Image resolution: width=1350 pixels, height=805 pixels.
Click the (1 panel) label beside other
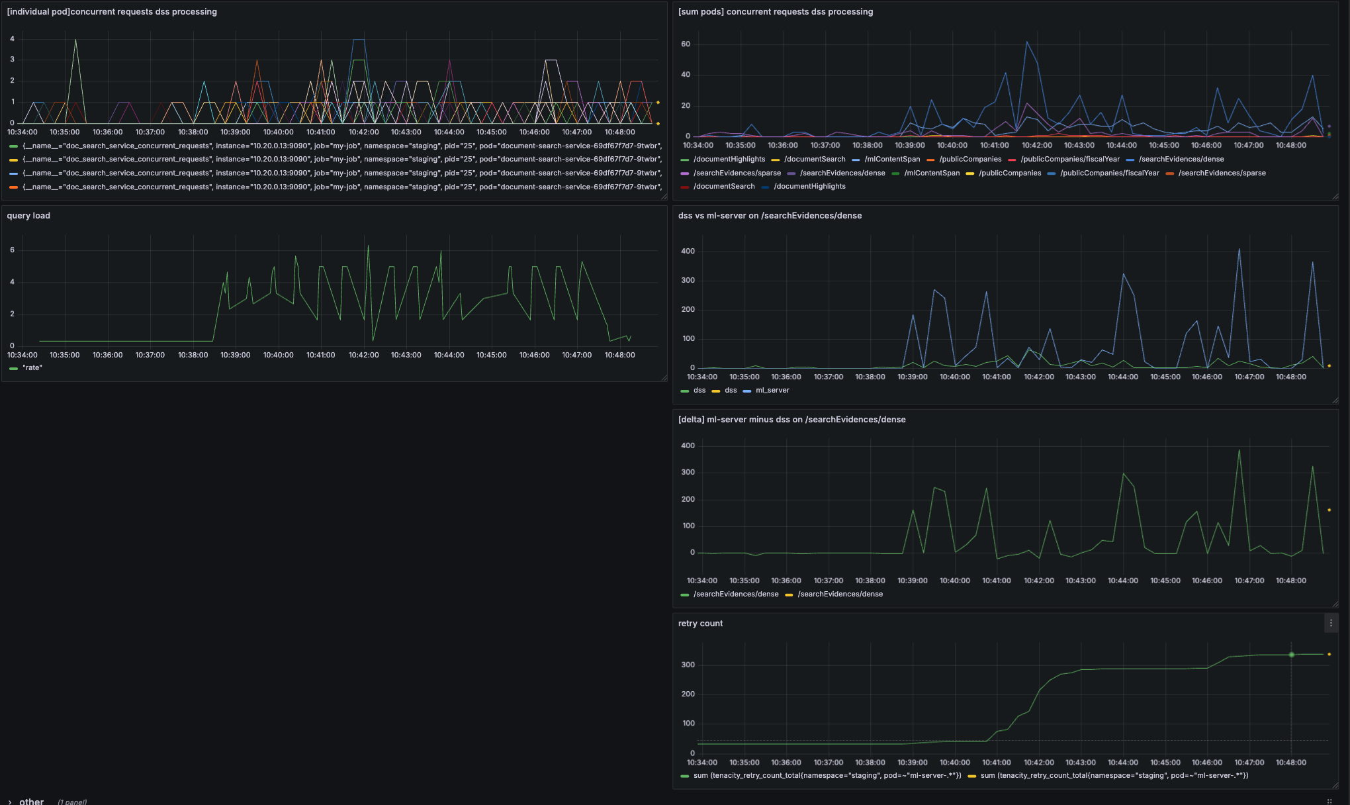pyautogui.click(x=72, y=802)
